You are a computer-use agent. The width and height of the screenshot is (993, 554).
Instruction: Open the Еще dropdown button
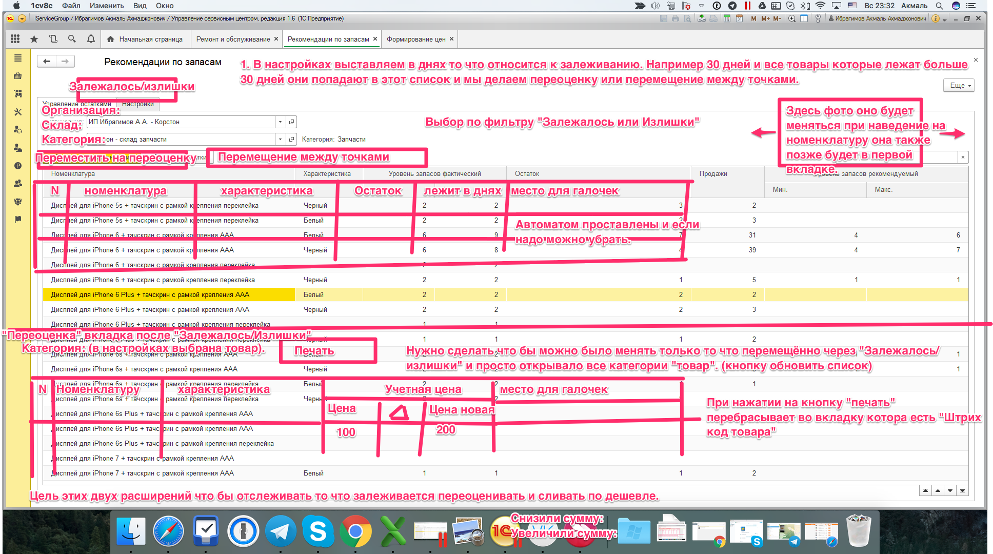[958, 86]
